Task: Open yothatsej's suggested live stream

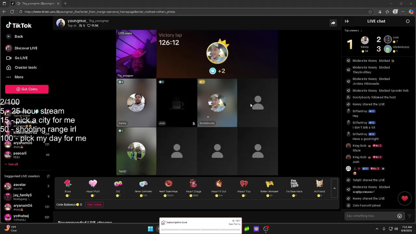Action: click(x=27, y=217)
